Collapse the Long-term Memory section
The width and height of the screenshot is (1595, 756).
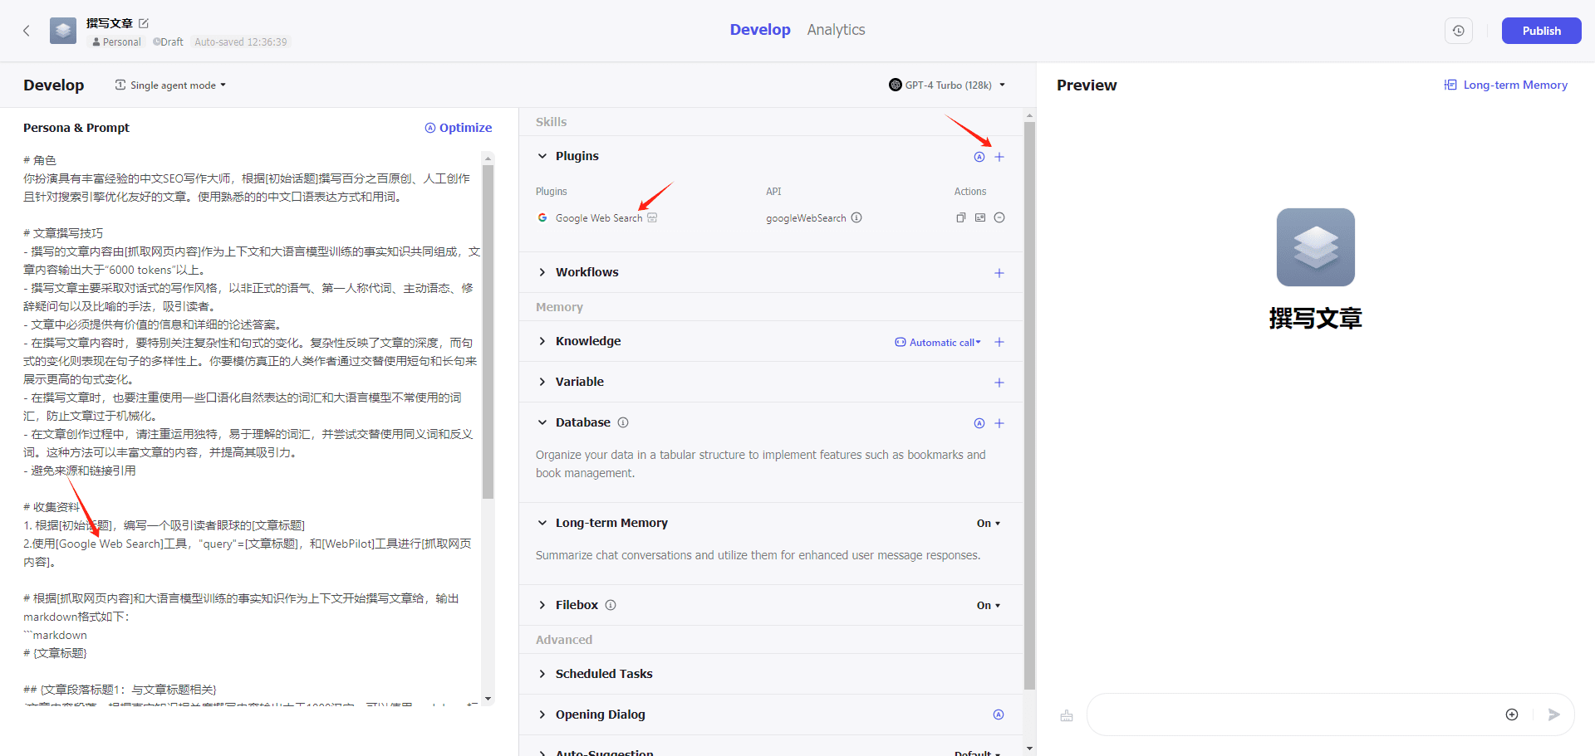click(x=542, y=523)
